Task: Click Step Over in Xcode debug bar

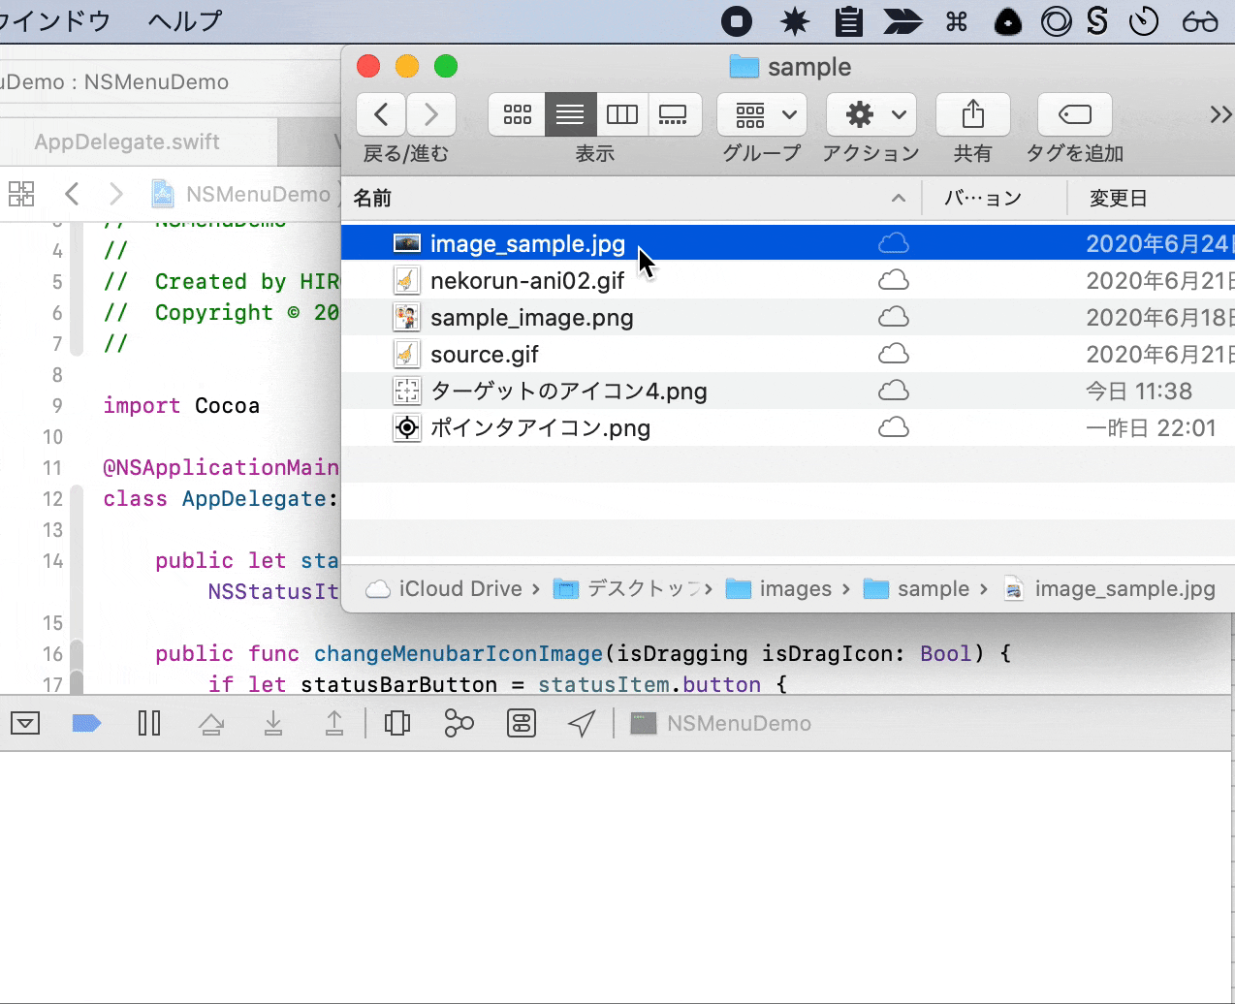Action: point(211,723)
